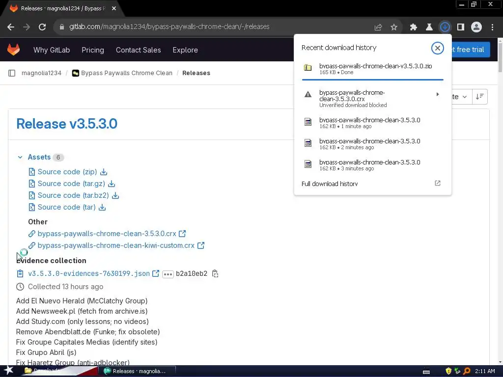Image resolution: width=503 pixels, height=377 pixels.
Task: Open Pricing page
Action: click(93, 50)
